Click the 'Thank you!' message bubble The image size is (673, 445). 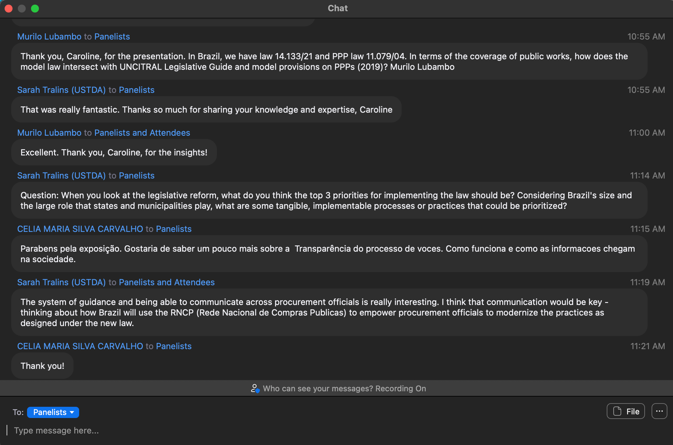pos(42,366)
